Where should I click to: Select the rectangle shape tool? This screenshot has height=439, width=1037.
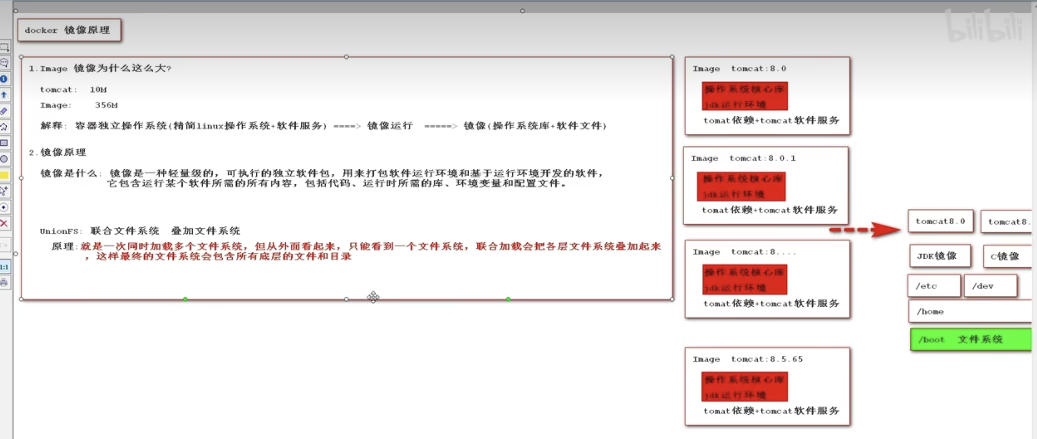tap(4, 143)
